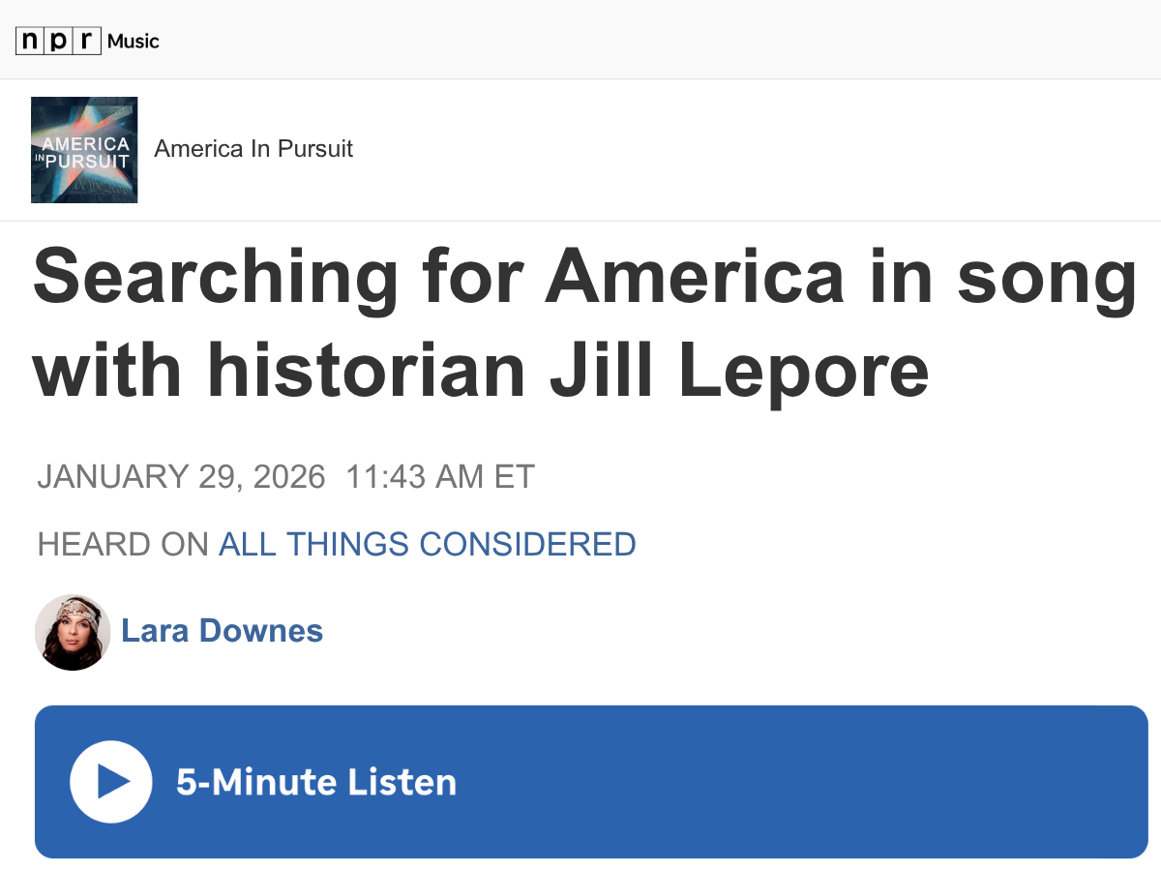
Task: Open the America In Pursuit podcast thumbnail
Action: click(x=84, y=150)
